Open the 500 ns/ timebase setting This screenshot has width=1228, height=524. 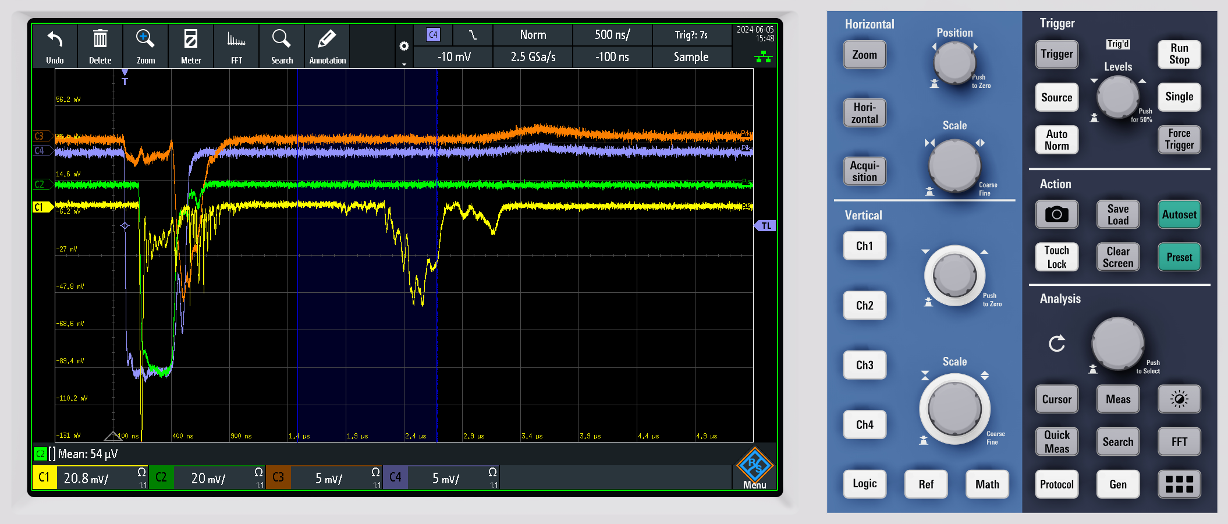pos(612,35)
